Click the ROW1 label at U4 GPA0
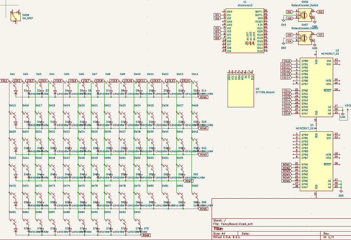This screenshot has width=351, height=240. (286, 165)
